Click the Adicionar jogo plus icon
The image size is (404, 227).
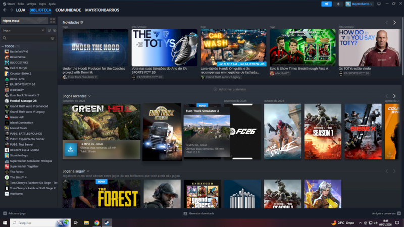(5, 213)
